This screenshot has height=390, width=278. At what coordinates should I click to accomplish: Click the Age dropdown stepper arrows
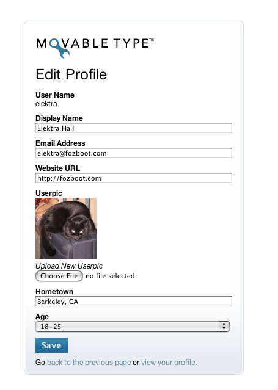click(224, 327)
